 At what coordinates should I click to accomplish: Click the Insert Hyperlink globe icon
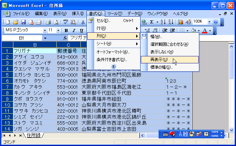(144, 22)
